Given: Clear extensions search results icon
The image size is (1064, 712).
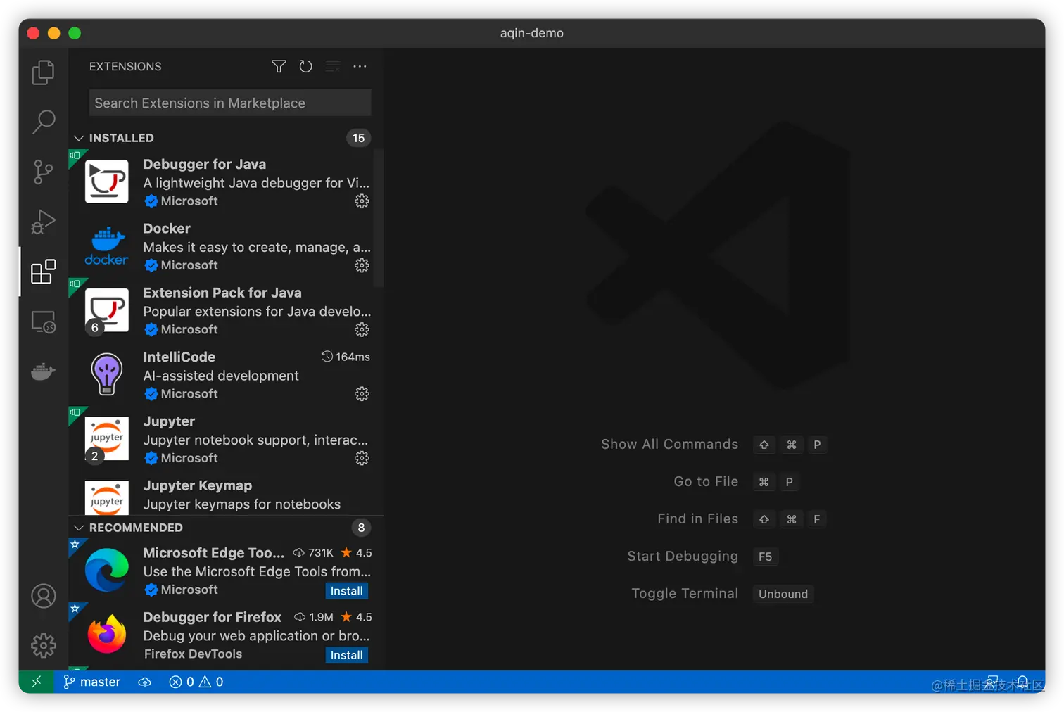Looking at the screenshot, I should click(x=333, y=66).
